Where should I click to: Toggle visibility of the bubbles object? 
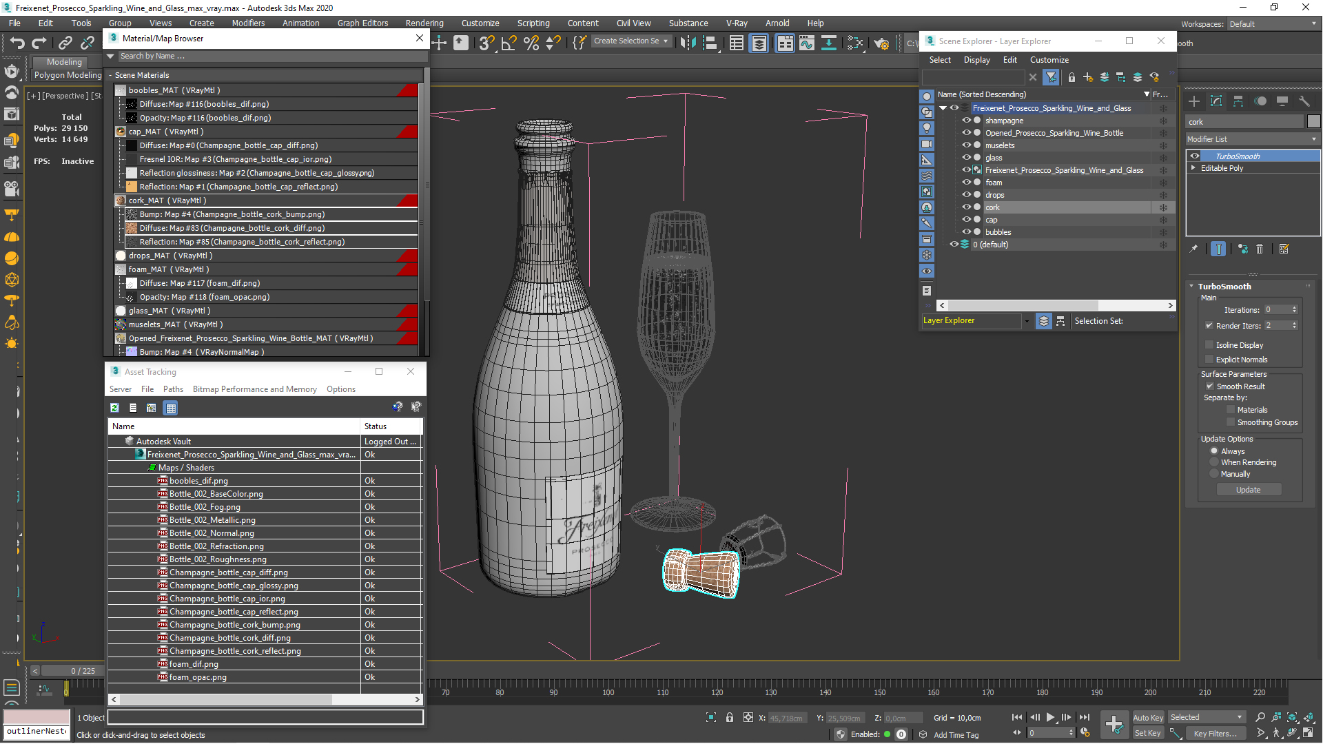(x=966, y=232)
